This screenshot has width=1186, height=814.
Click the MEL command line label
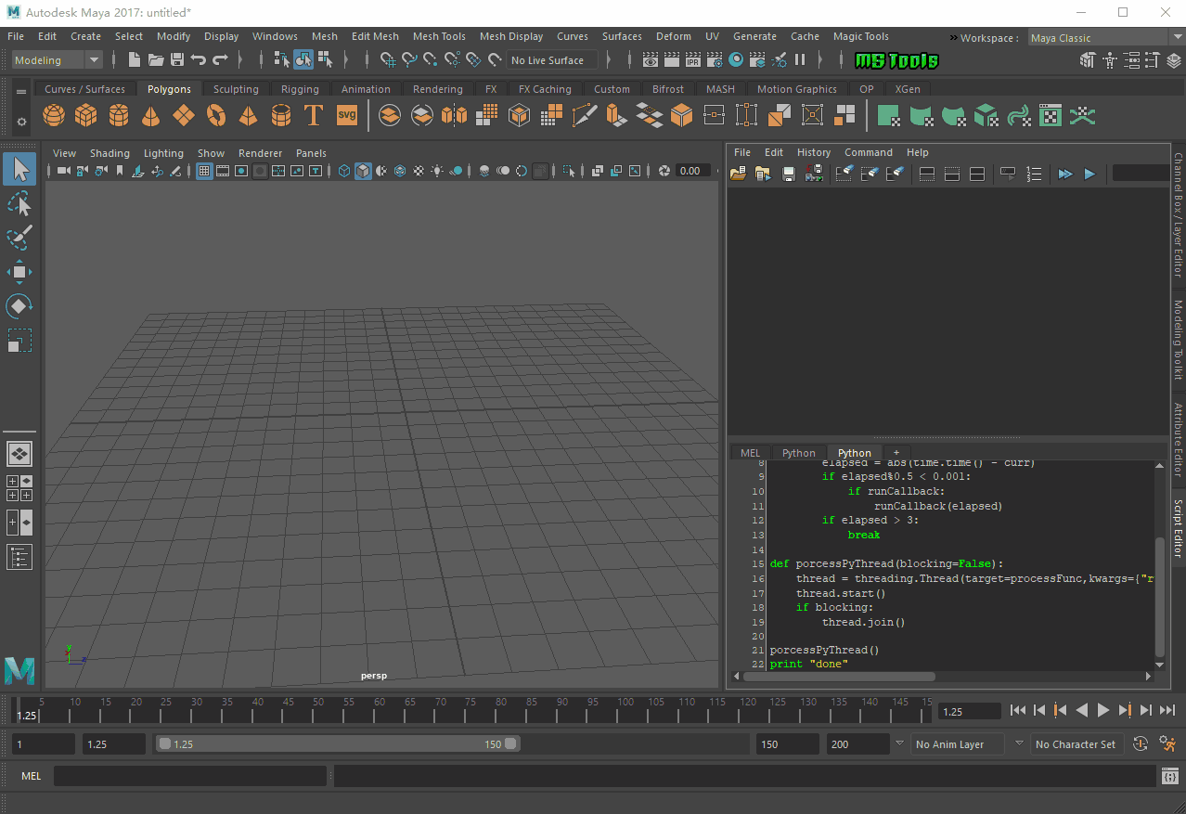[31, 776]
